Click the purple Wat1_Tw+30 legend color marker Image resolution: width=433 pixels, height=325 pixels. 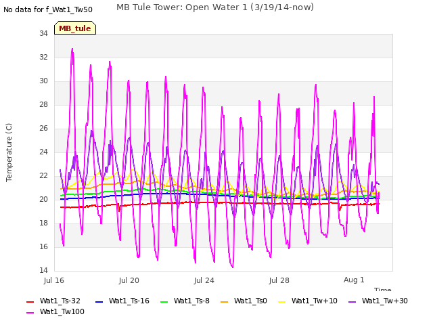point(352,301)
